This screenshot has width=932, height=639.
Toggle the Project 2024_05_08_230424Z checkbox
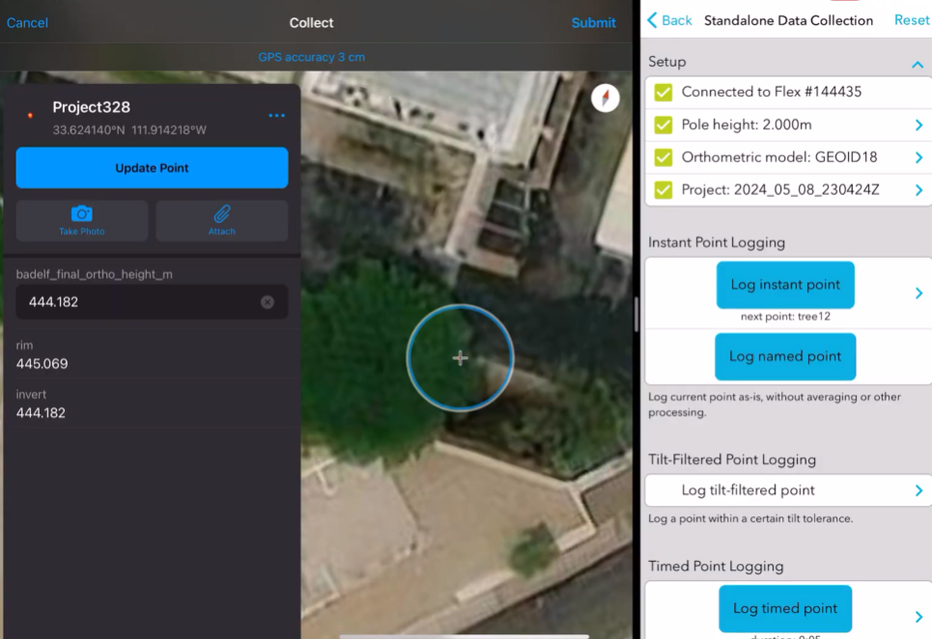(x=664, y=190)
